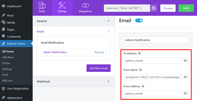
Task: Remove the Admin Notification email
Action: coord(99,52)
